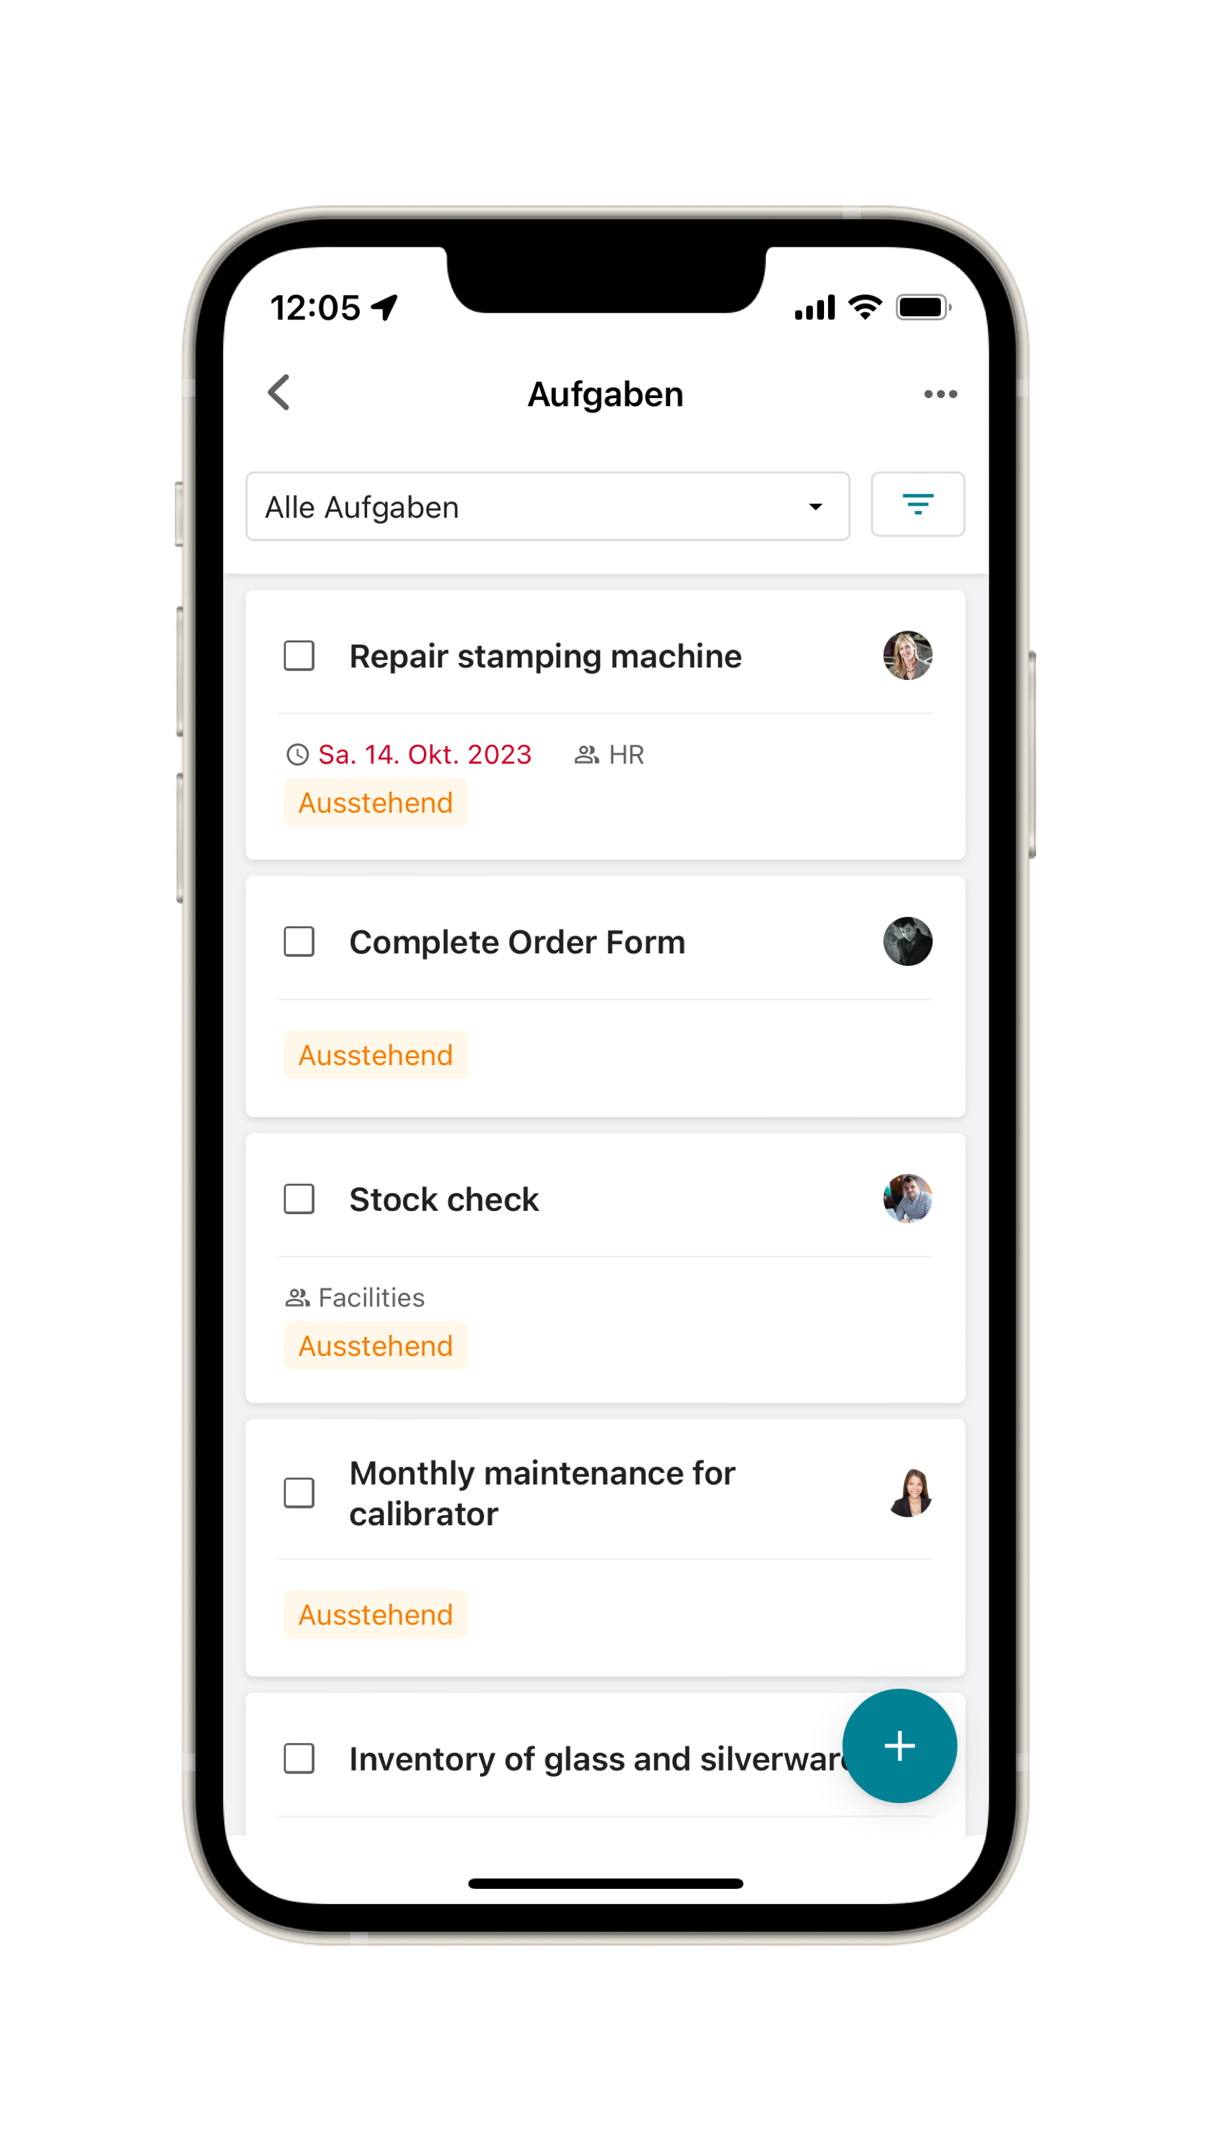Open assignee avatar on Stock check

point(908,1198)
